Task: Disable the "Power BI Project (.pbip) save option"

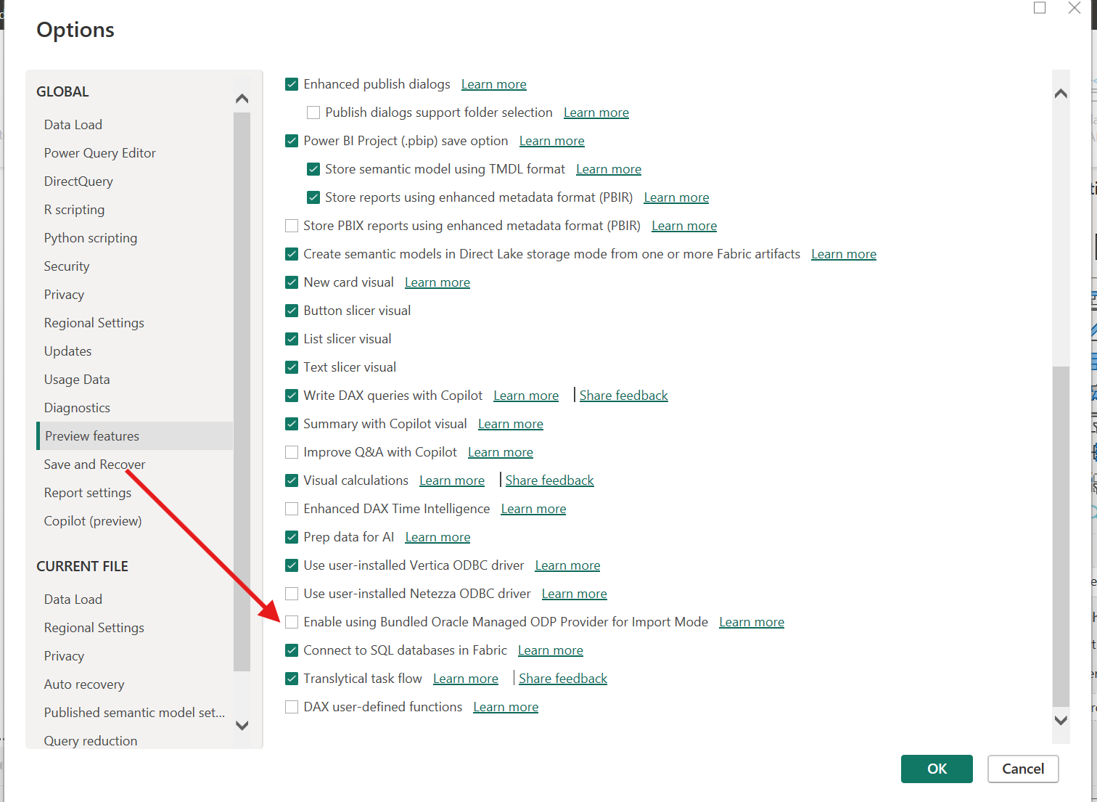Action: [292, 140]
